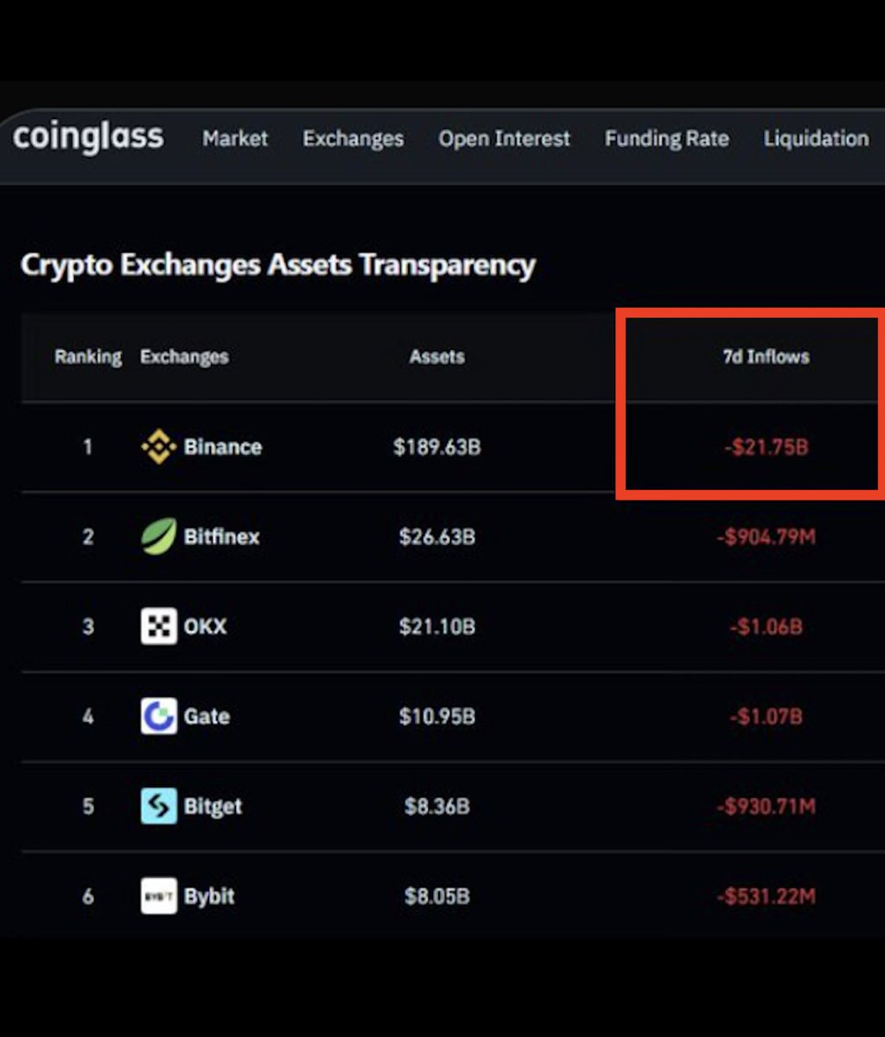The image size is (885, 1037).
Task: Go to Open Interest in navigation
Action: click(x=505, y=138)
